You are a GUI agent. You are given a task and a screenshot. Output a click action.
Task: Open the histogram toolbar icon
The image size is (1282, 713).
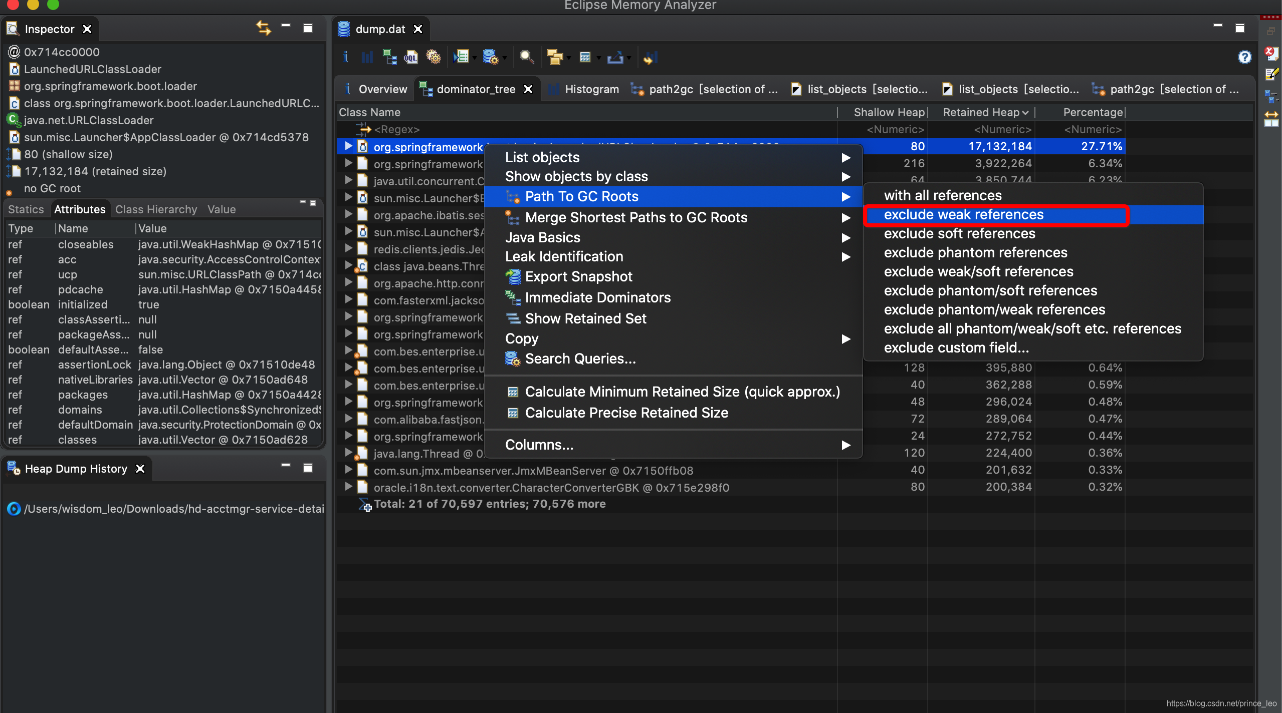click(x=367, y=57)
